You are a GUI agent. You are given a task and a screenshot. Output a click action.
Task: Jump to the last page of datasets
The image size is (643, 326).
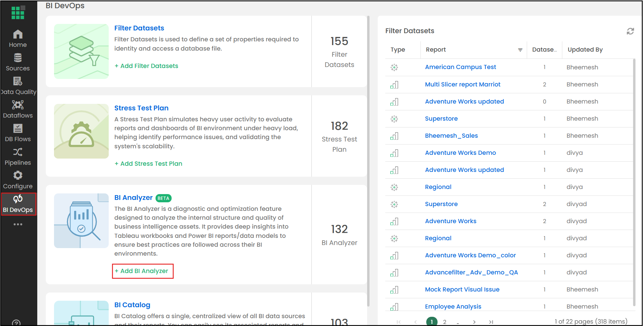point(491,322)
